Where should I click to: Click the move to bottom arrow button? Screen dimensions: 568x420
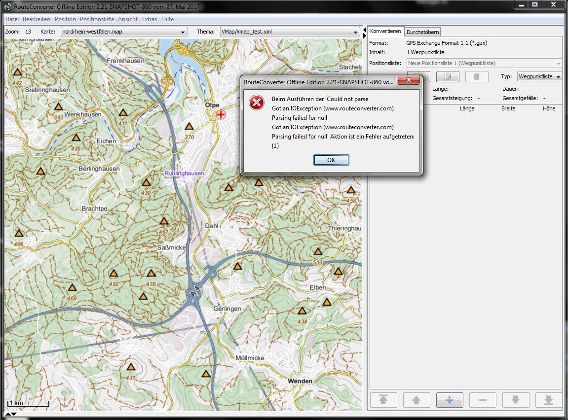(548, 400)
